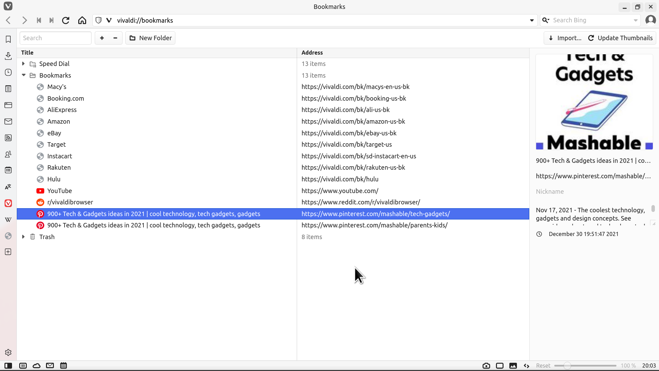Image resolution: width=659 pixels, height=371 pixels.
Task: Collapse the Bookmarks folder
Action: 23,75
